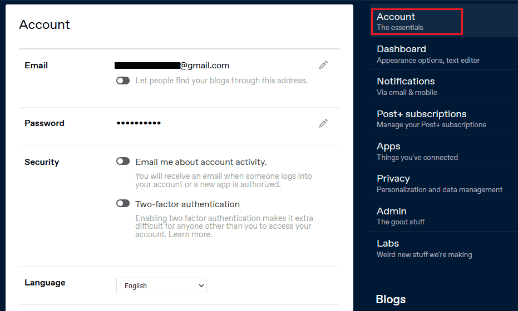Click 'Email me about account activity.' label text
The width and height of the screenshot is (518, 311).
point(201,162)
